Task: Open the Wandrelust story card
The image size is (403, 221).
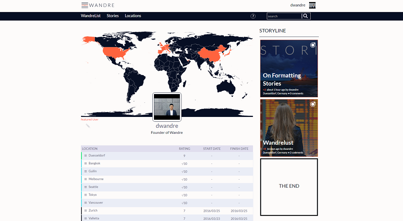Action: (289, 128)
